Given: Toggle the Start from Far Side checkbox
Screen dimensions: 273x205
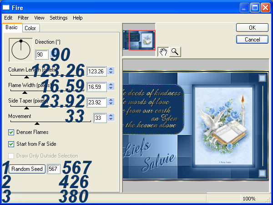Looking at the screenshot, I should click(11, 144).
